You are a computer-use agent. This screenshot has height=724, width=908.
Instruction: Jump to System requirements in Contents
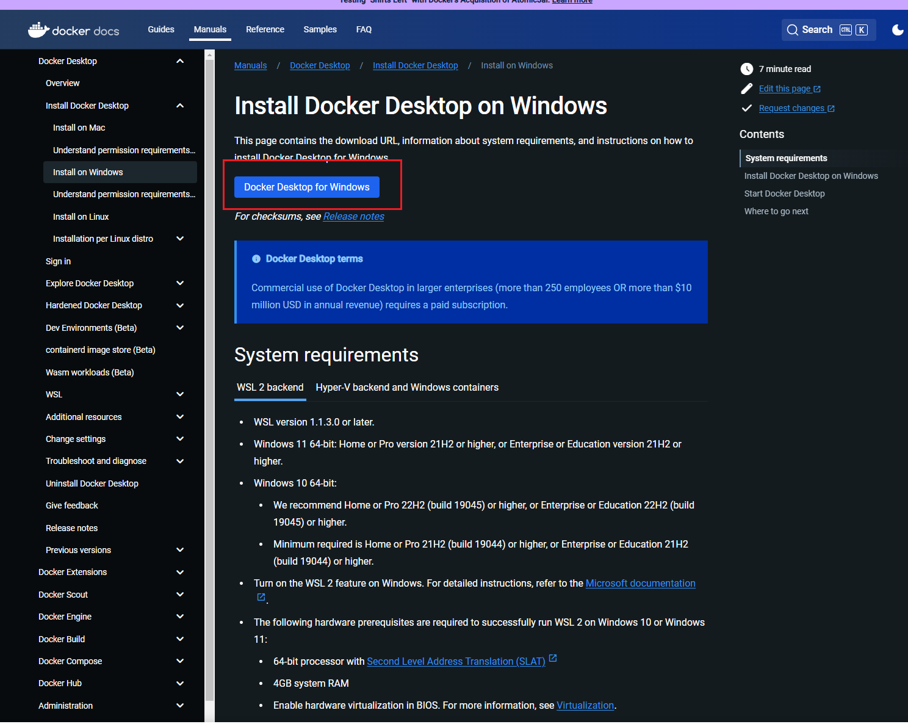(x=786, y=158)
